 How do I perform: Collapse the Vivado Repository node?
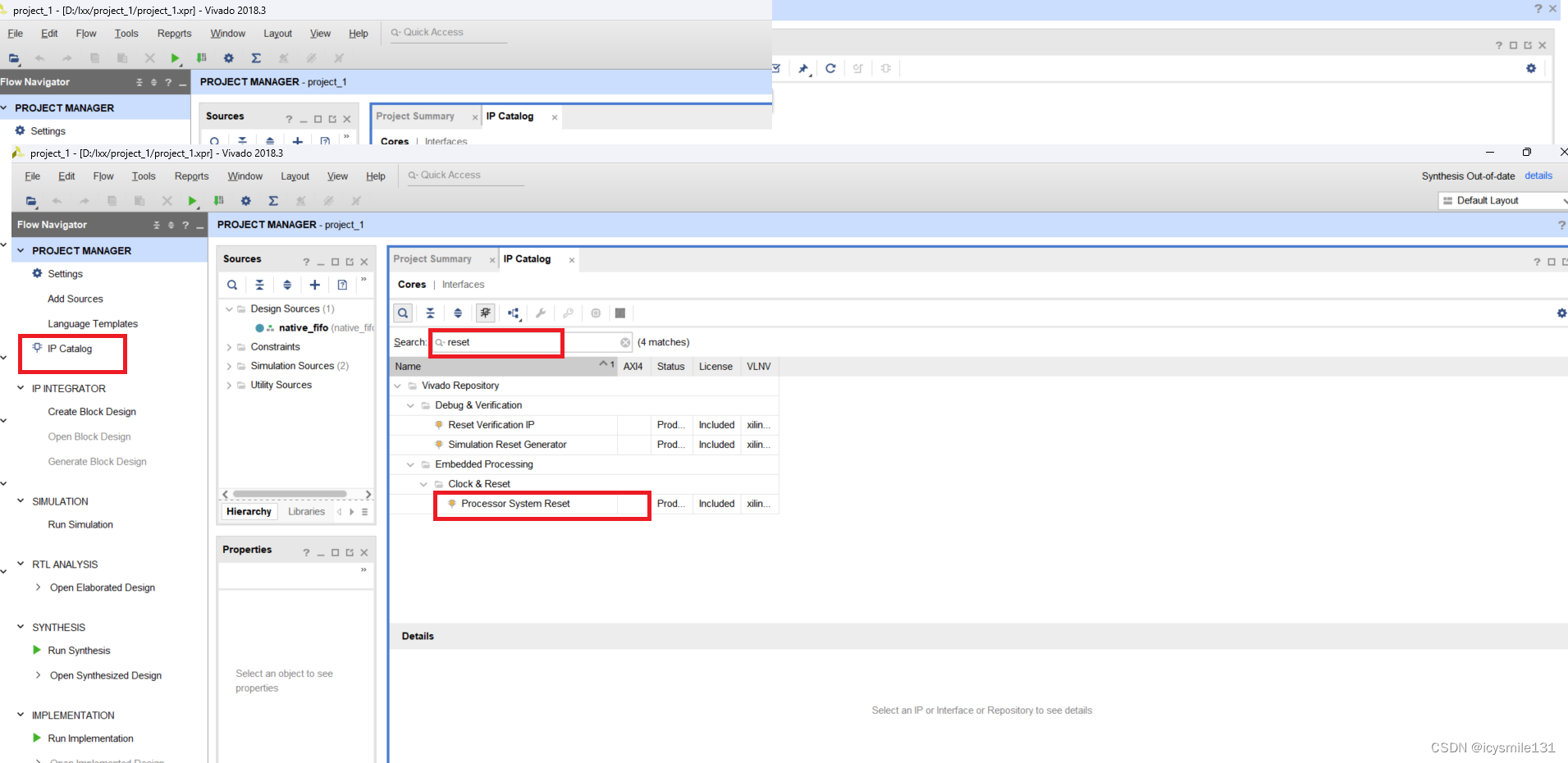pyautogui.click(x=398, y=386)
